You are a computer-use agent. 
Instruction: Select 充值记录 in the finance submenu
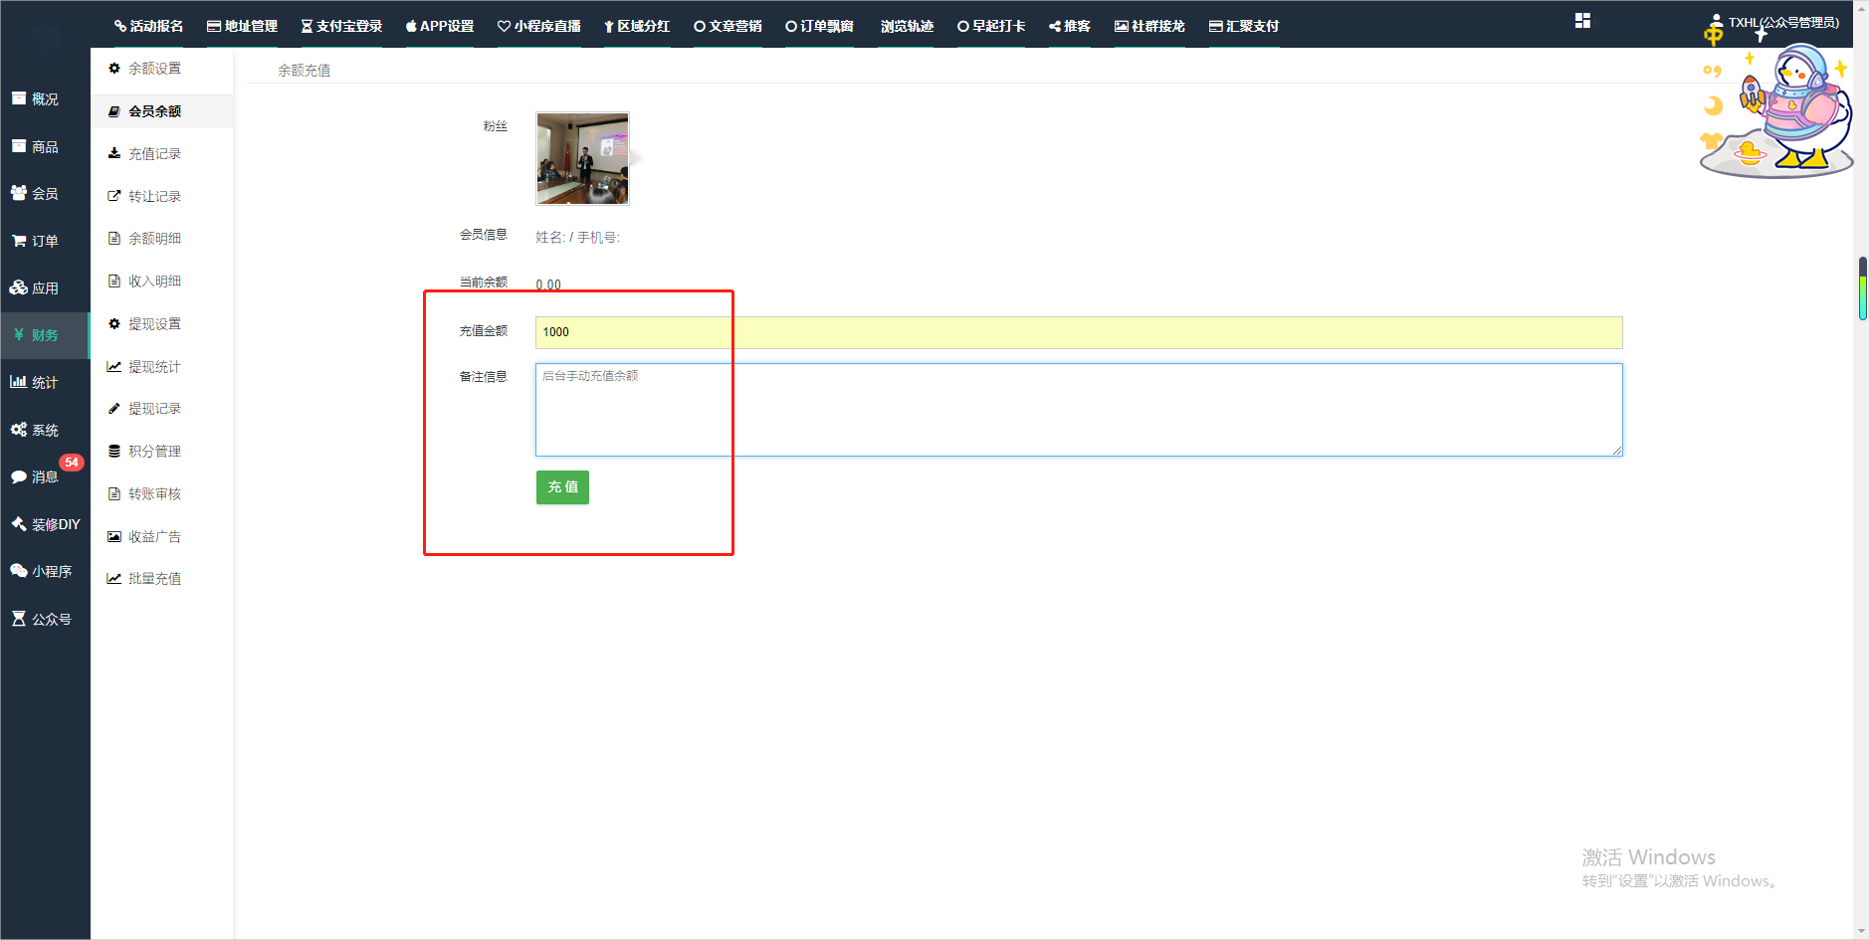point(154,154)
